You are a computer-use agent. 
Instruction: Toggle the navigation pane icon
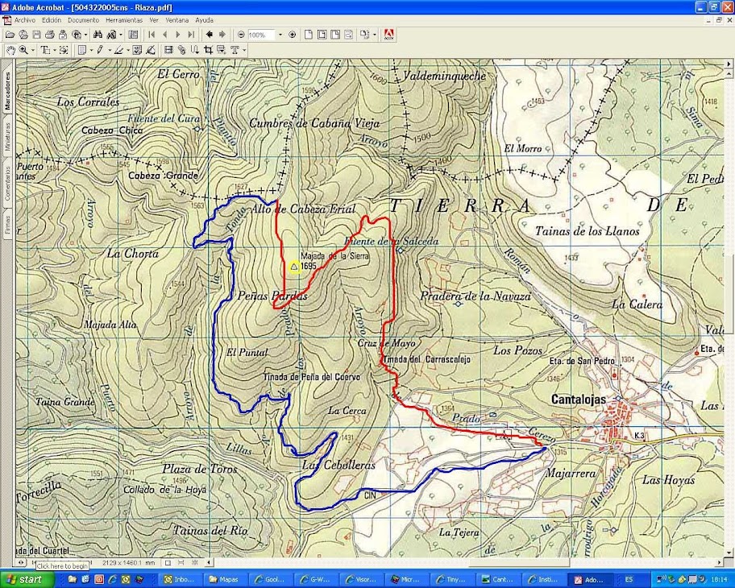point(133,35)
